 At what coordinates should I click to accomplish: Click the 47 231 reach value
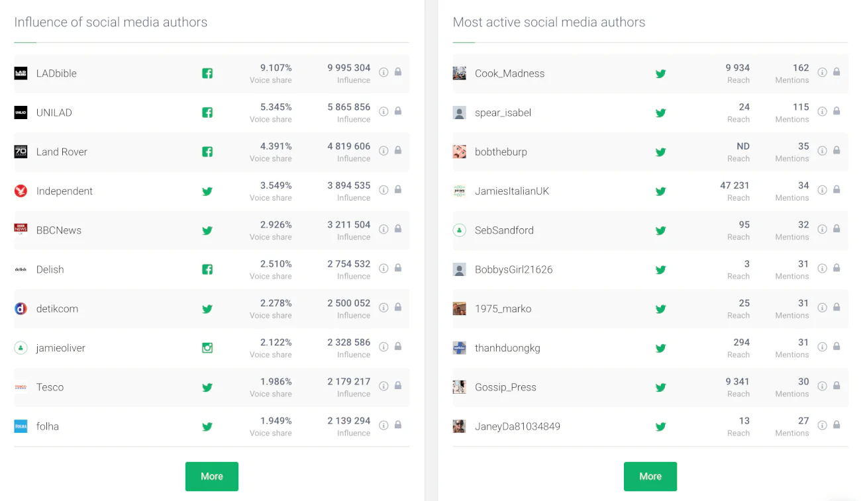click(x=735, y=185)
